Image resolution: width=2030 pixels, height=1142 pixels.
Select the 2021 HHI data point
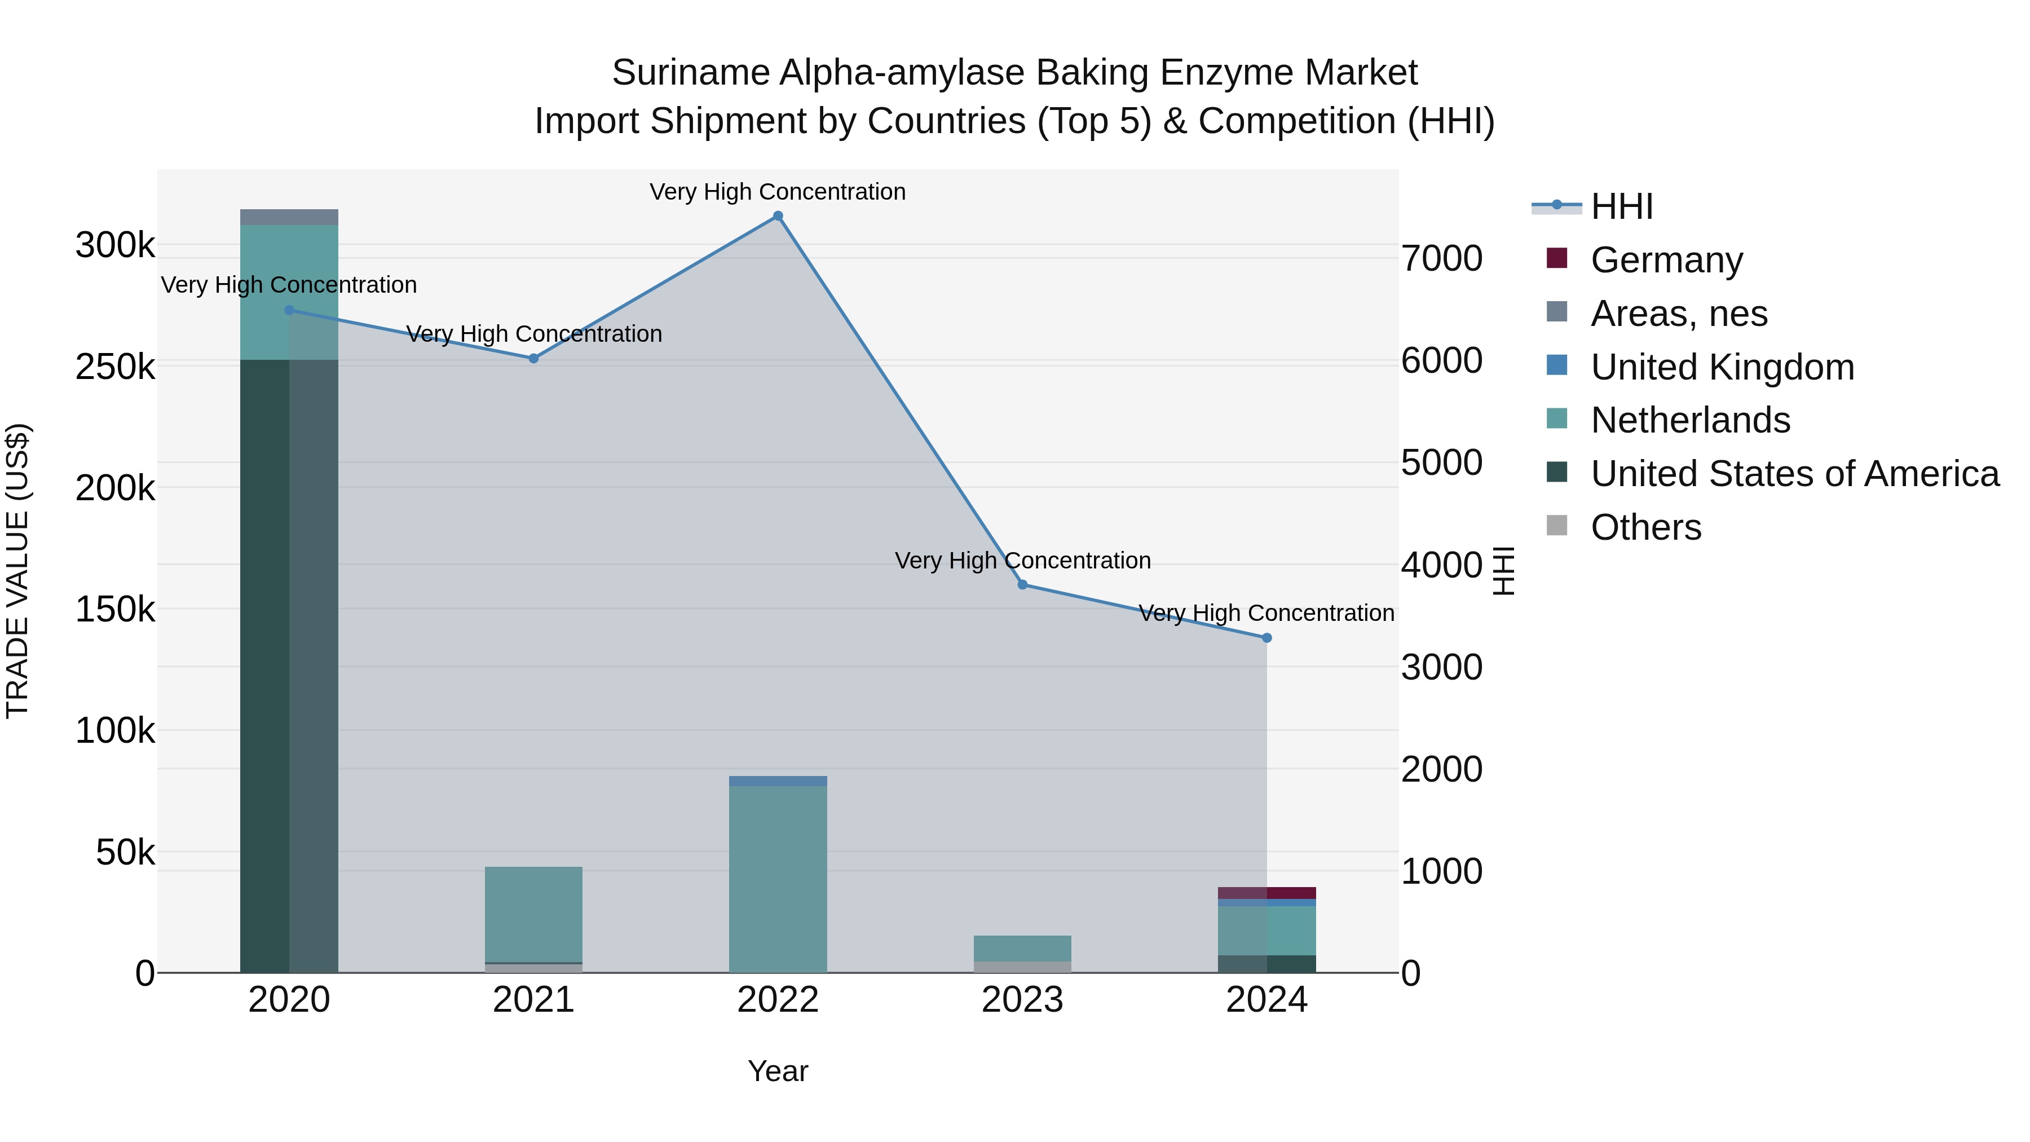[533, 358]
